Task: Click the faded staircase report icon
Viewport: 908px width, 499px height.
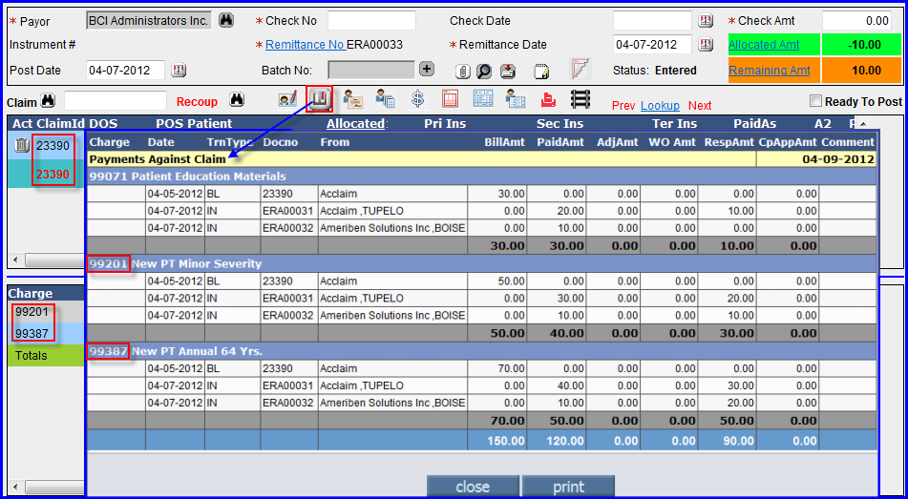Action: (580, 69)
